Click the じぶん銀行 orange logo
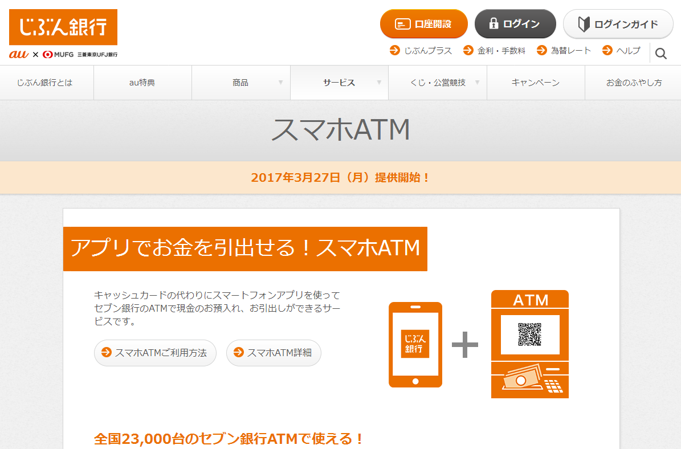The width and height of the screenshot is (681, 449). pos(63,27)
